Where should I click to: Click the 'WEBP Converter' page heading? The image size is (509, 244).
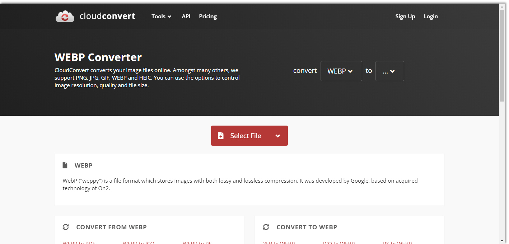click(x=98, y=57)
